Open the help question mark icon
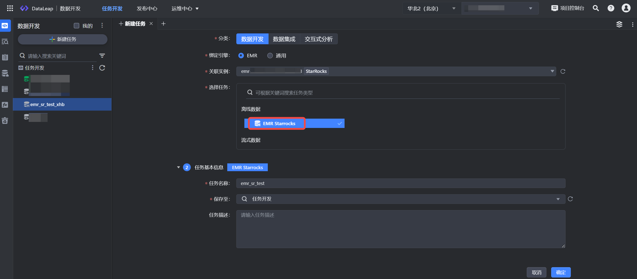This screenshot has height=279, width=637. [611, 8]
